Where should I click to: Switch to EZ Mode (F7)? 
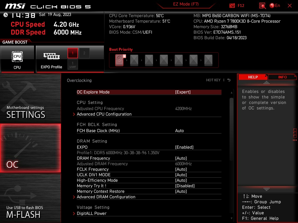coord(186,4)
